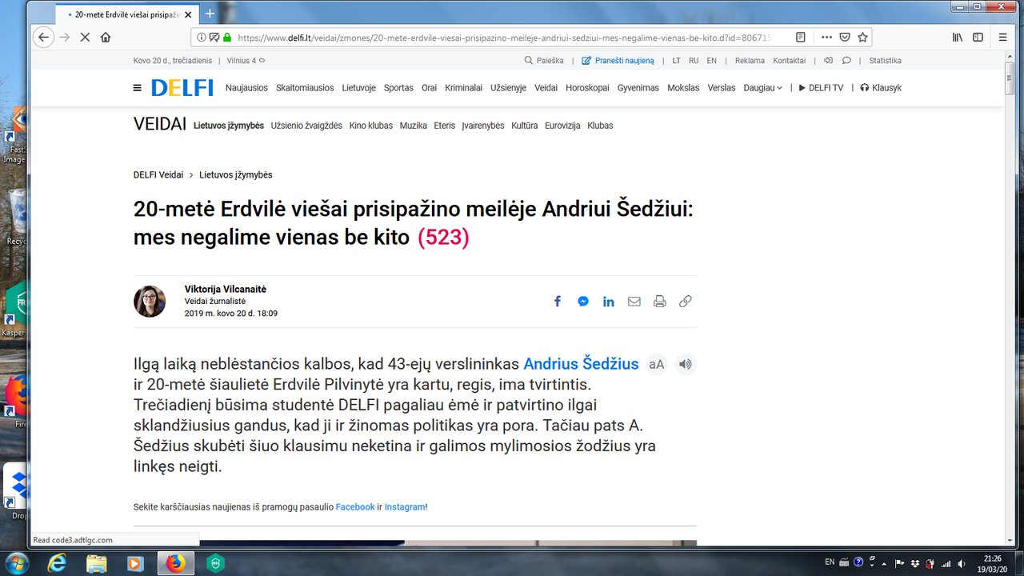Open the Dropbox tray icon

916,562
